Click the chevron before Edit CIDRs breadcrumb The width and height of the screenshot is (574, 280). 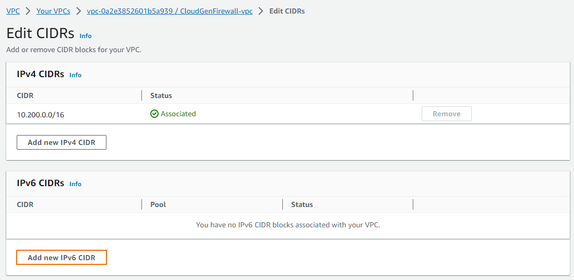(260, 11)
